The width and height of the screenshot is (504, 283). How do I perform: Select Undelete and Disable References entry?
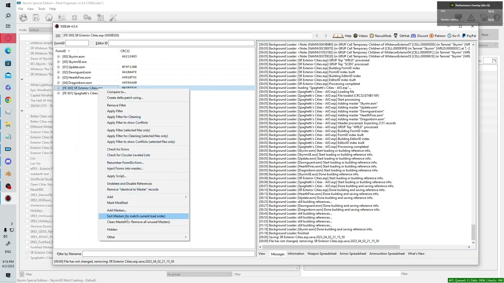(144, 184)
